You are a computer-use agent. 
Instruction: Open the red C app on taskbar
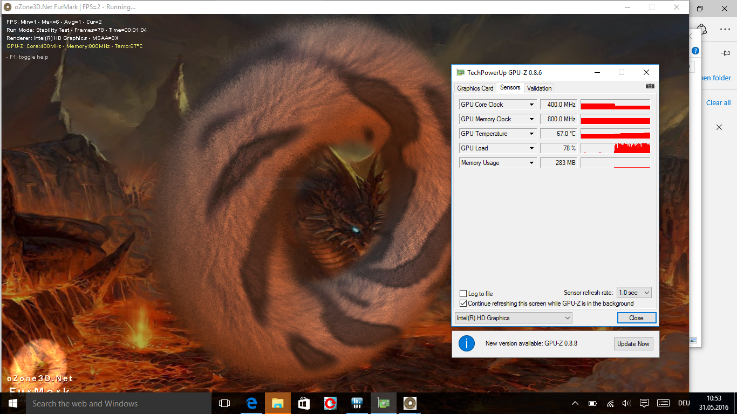(331, 403)
